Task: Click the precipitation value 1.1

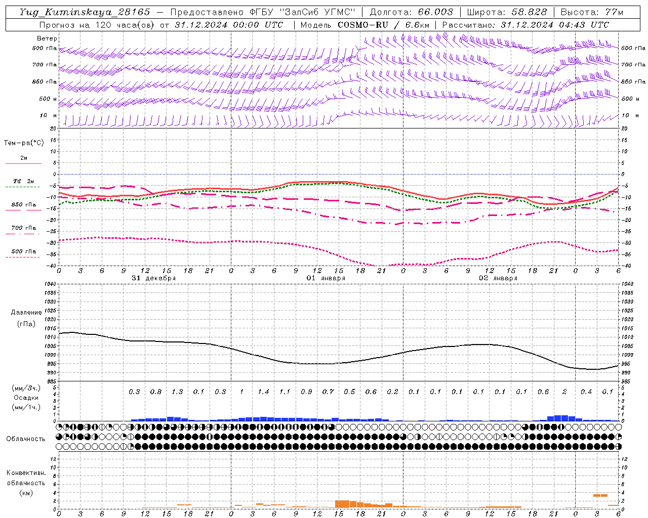Action: [x=285, y=392]
